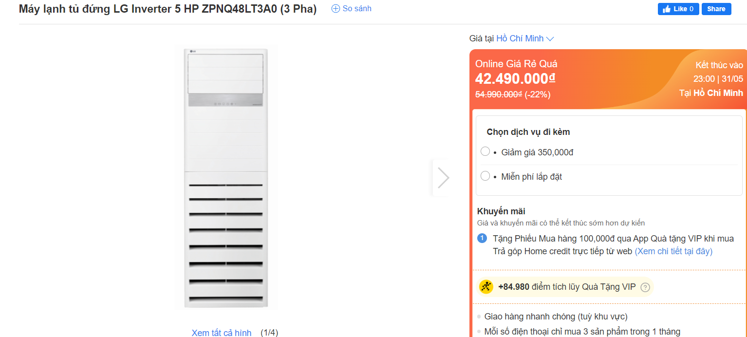Open the Hồ Chí Minh location selector text
747x337 pixels.
click(520, 38)
